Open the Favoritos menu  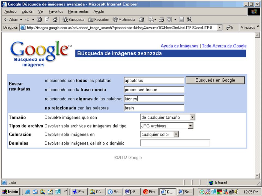pos(56,11)
